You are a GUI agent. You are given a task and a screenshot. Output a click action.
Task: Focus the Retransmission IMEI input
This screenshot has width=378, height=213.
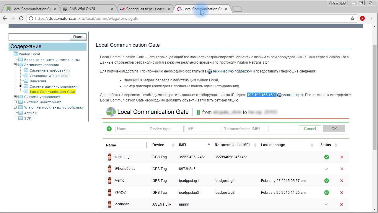(x=245, y=129)
